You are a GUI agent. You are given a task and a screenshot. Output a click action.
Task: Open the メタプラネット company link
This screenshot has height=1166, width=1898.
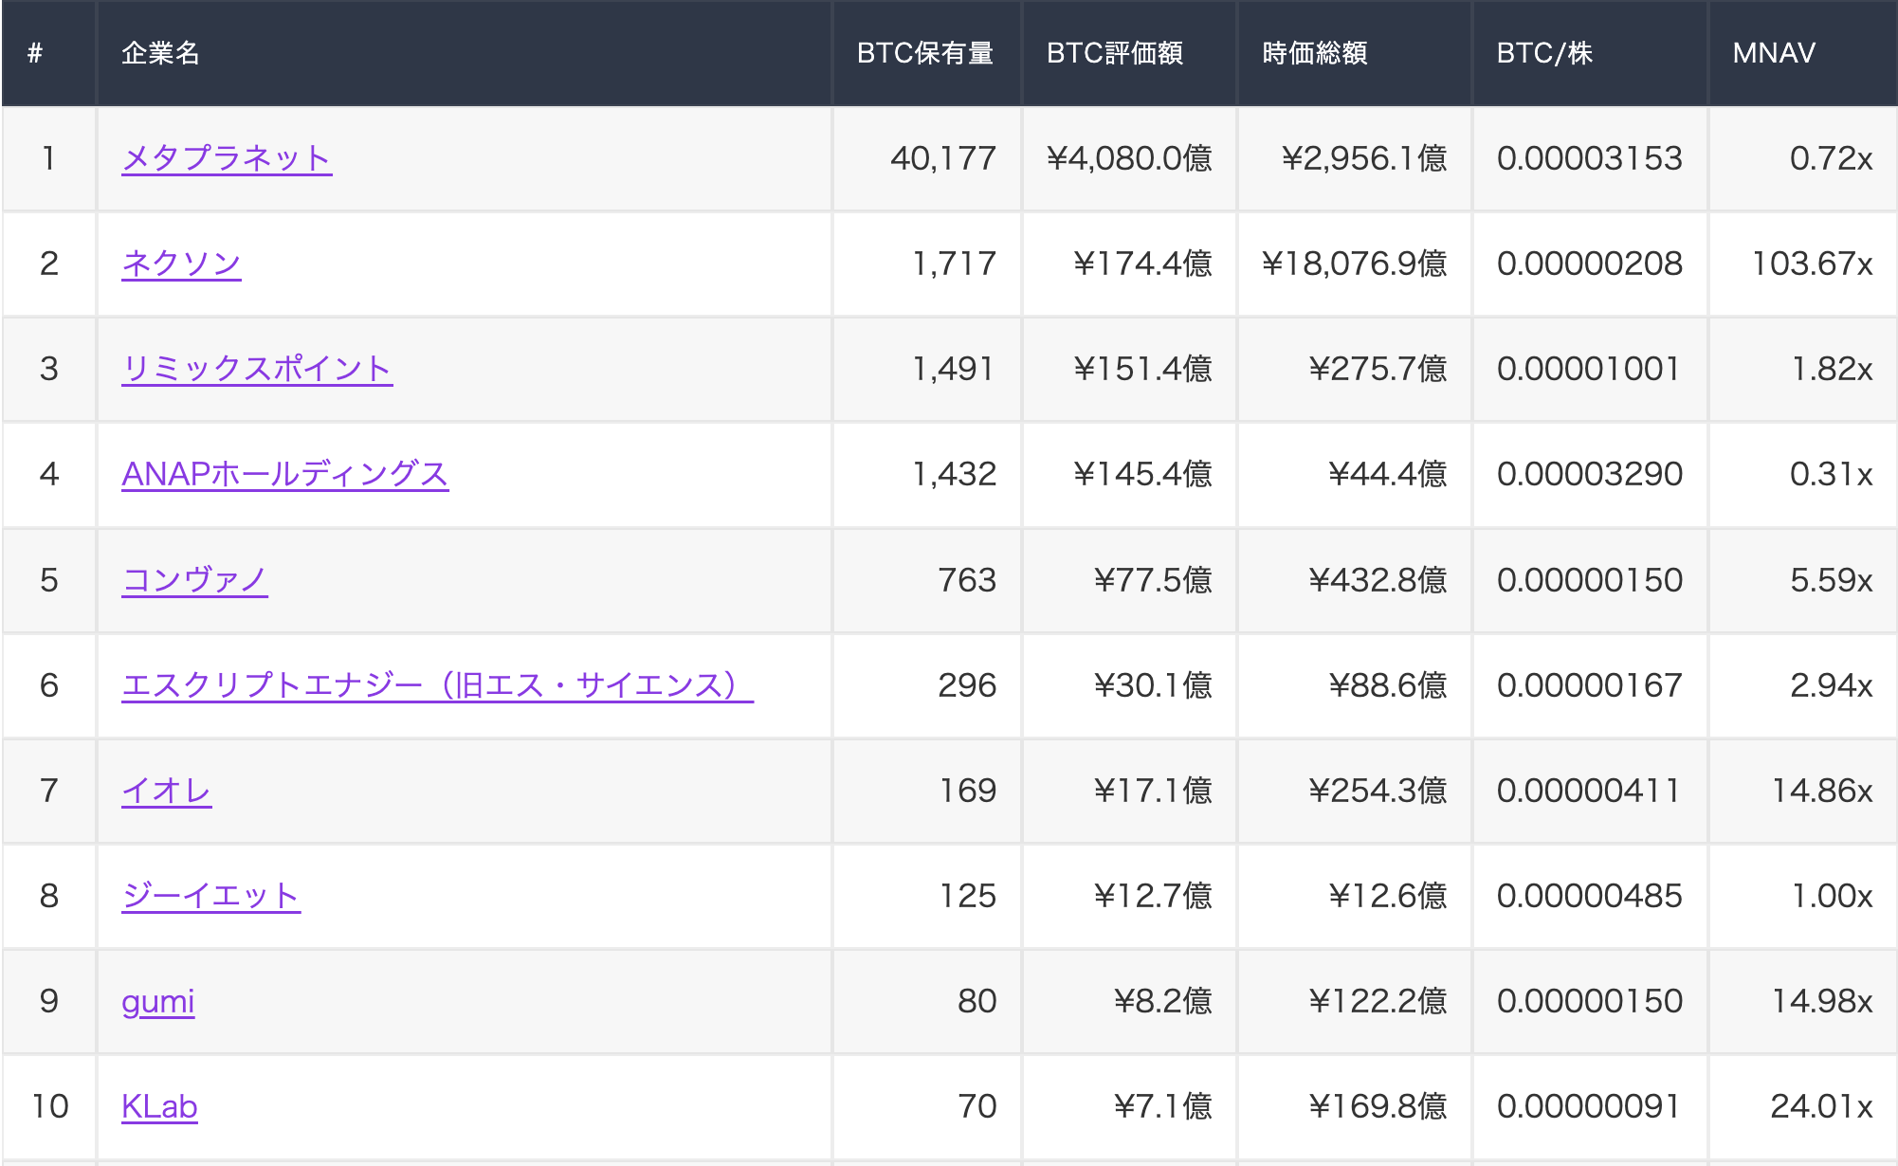(227, 158)
